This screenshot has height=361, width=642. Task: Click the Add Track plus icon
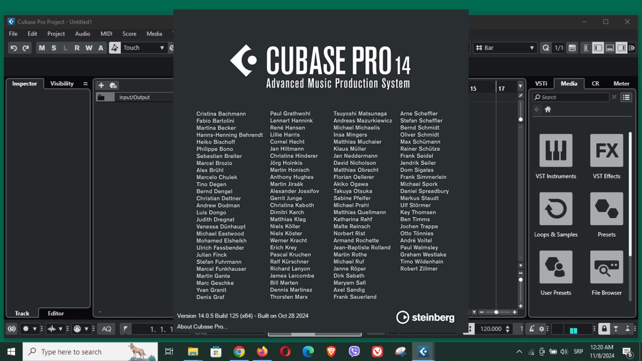(101, 85)
